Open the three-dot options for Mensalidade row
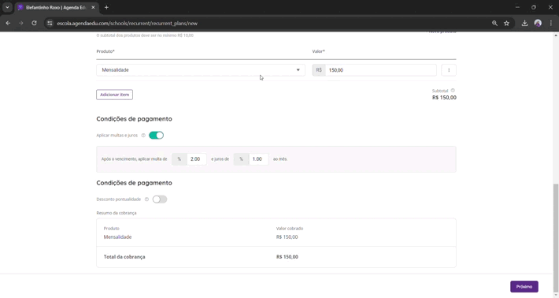The width and height of the screenshot is (559, 298). 449,70
